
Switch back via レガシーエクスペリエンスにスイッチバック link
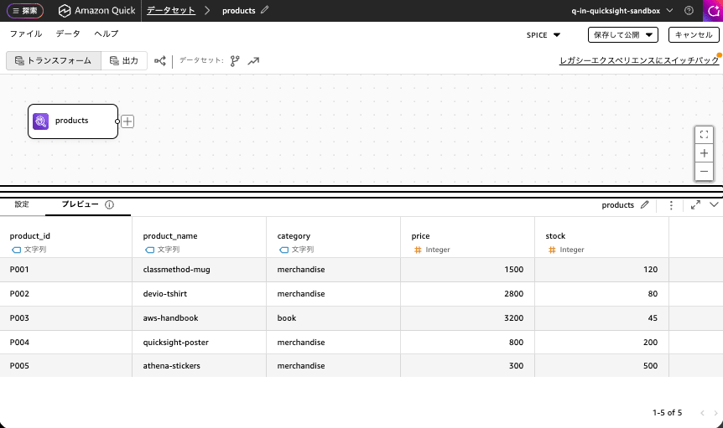click(639, 60)
